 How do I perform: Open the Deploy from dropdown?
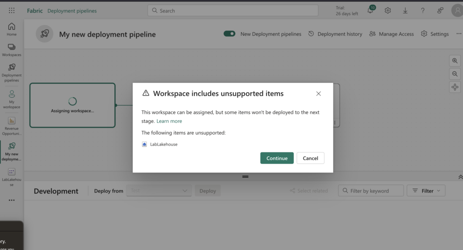[159, 191]
